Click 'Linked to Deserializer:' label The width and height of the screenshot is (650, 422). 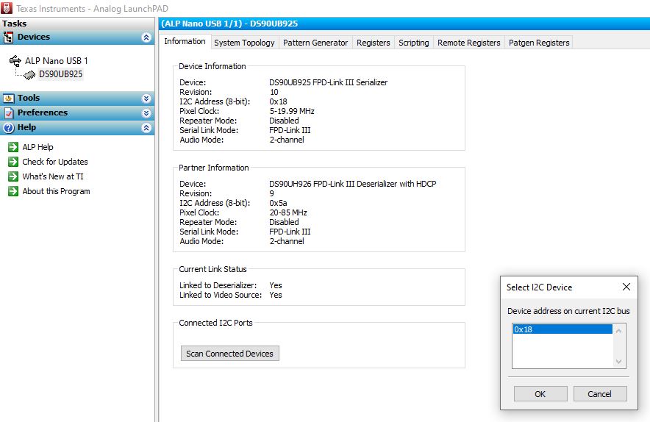[218, 285]
